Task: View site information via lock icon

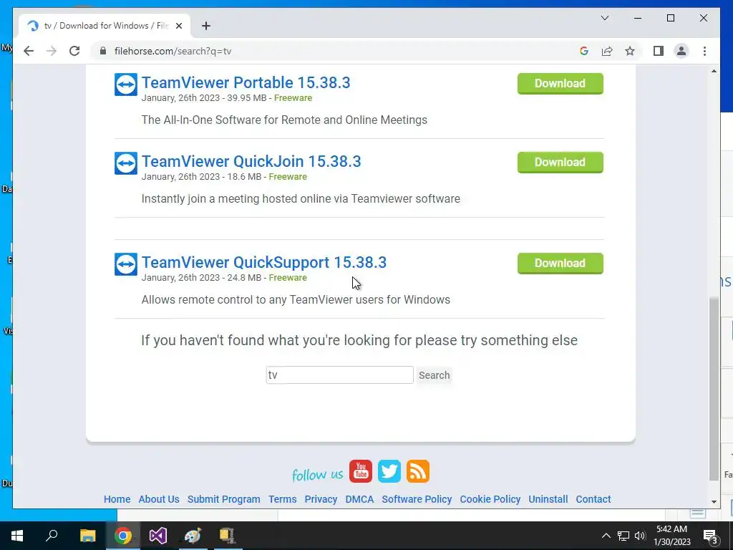Action: pyautogui.click(x=103, y=51)
